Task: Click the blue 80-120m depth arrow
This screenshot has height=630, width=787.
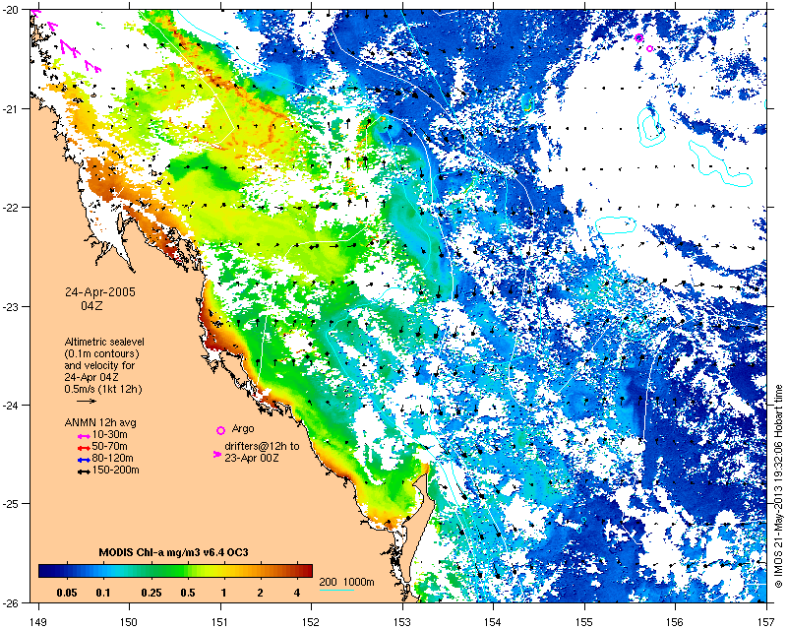Action: coord(83,459)
